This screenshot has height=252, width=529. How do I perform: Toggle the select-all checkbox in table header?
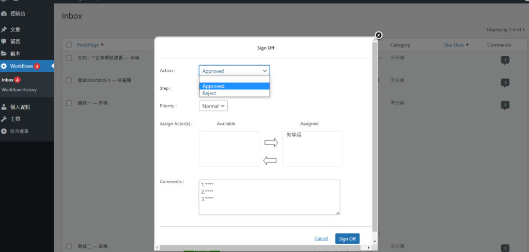click(69, 45)
